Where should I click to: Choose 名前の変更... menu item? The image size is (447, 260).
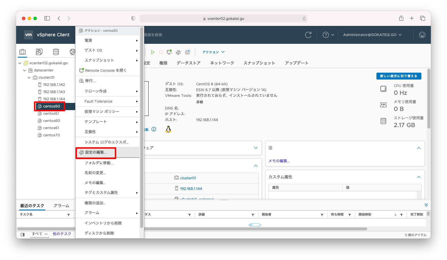(107, 173)
